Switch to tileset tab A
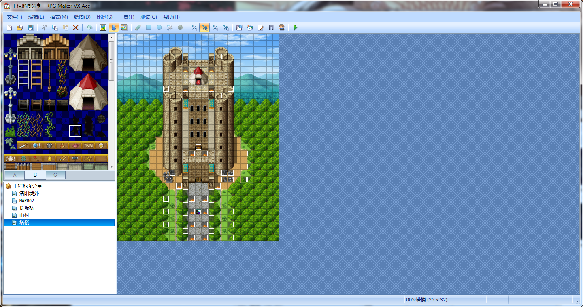Screen dimensions: 583x307 click(15, 175)
